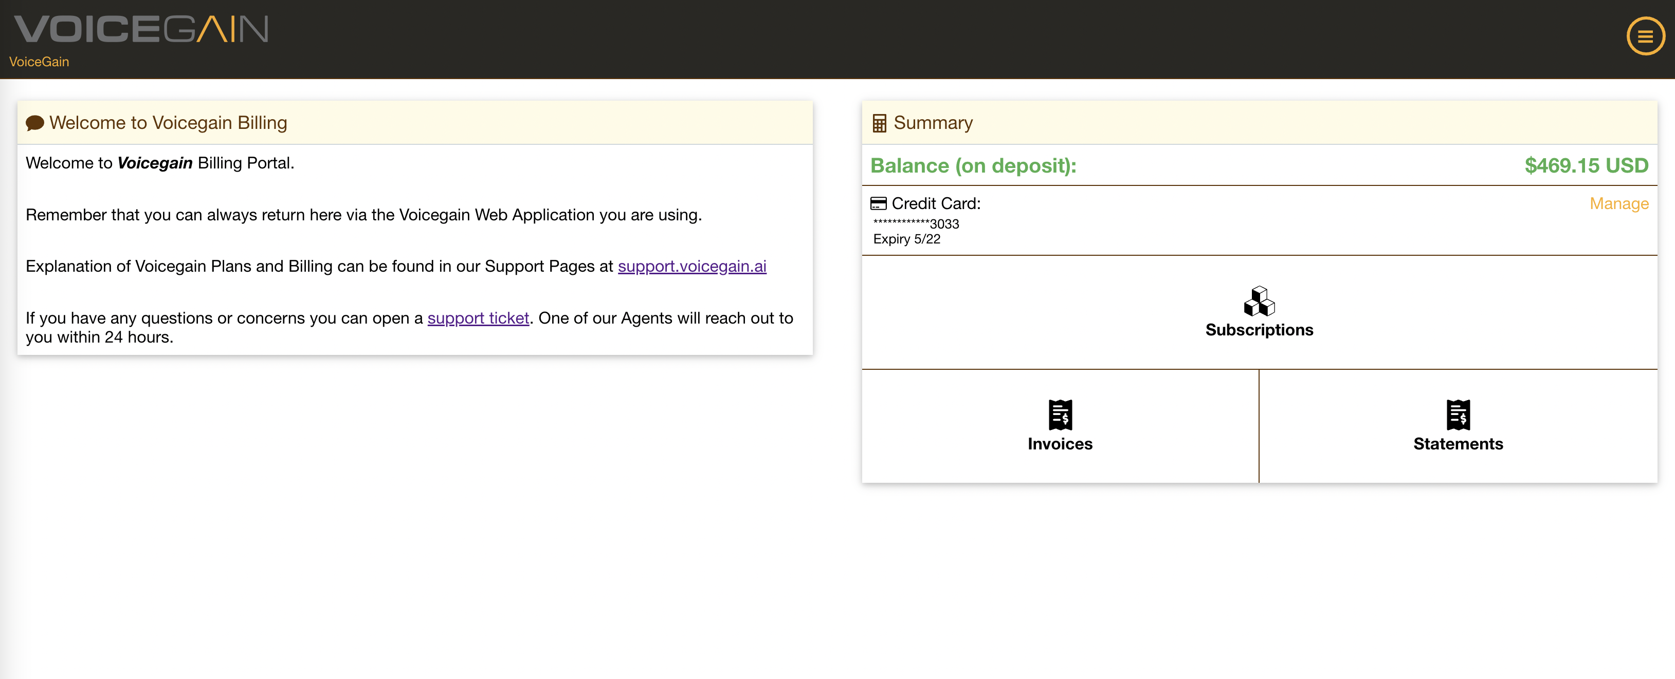1675x679 pixels.
Task: Click the Expiry 5/22 text
Action: (906, 239)
